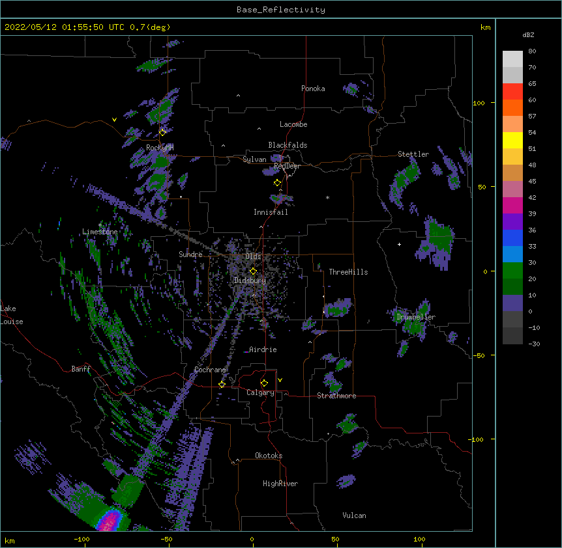Click the yellow diamond marker above Calgary
562x548 pixels.
264,383
